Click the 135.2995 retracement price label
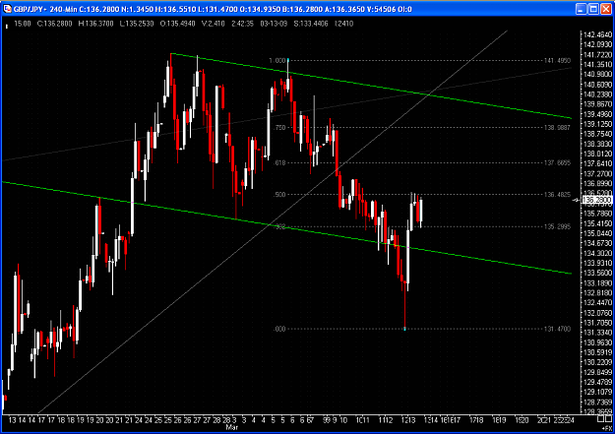This screenshot has height=434, width=615. 557,226
